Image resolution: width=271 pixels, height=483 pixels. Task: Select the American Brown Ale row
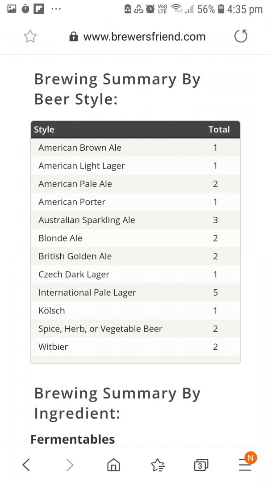tap(135, 148)
